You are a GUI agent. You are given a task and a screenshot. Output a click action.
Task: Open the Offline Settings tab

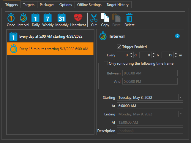[x=89, y=5]
